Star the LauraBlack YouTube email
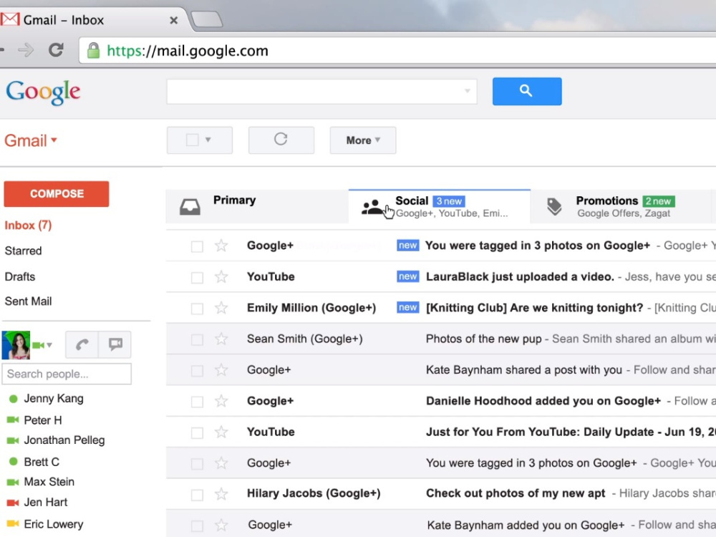Screen dimensions: 716x537 click(x=221, y=276)
